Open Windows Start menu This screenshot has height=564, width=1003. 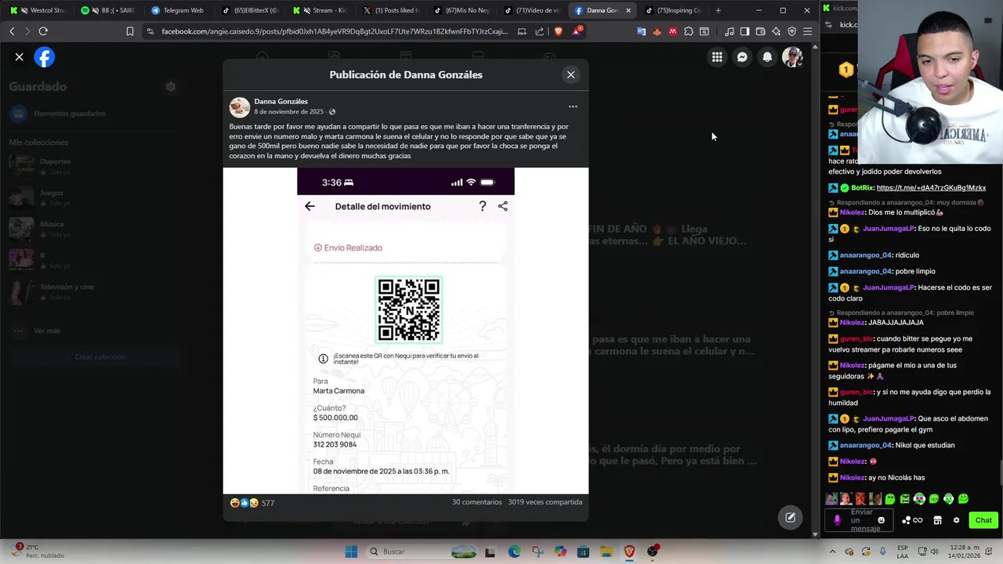[x=351, y=551]
